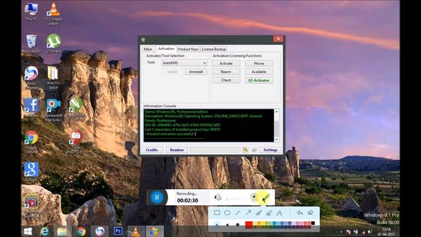
Task: Select the straight line drawing tool
Action: click(x=237, y=213)
